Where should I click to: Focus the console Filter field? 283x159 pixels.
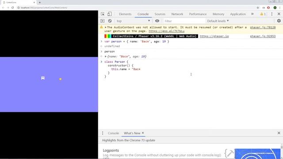click(x=184, y=21)
